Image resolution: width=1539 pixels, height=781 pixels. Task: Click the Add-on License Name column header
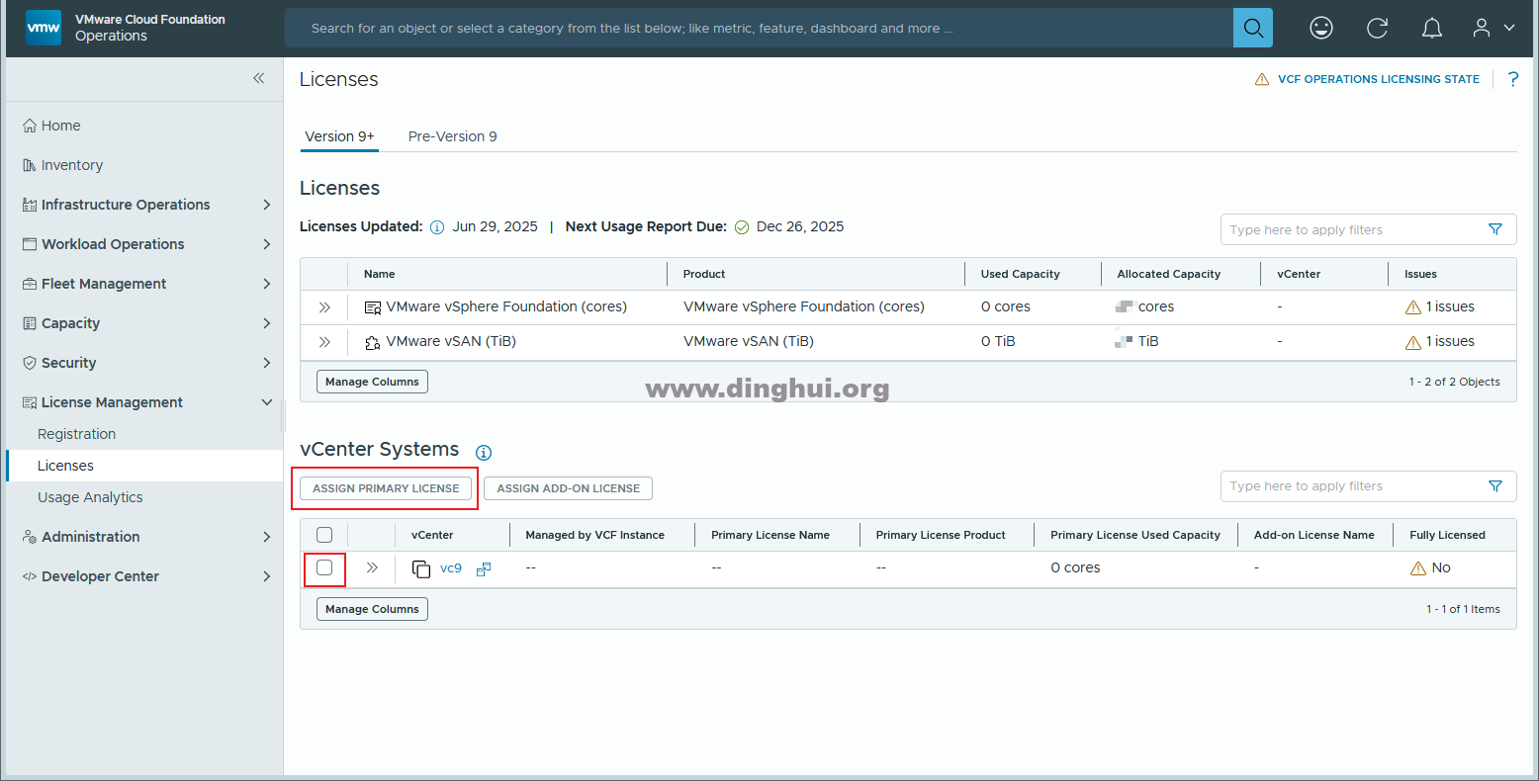[x=1314, y=535]
